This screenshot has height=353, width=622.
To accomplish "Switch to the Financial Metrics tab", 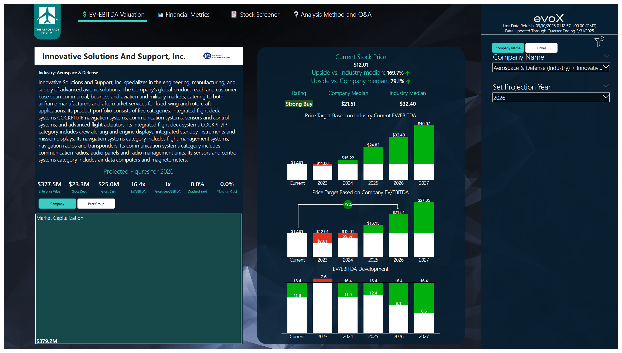I will [x=188, y=15].
